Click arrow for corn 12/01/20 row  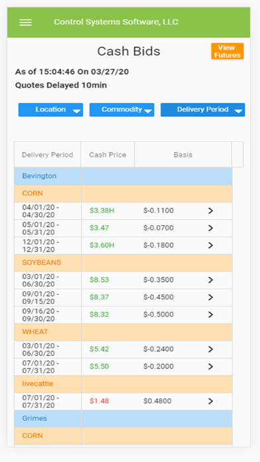[210, 246]
